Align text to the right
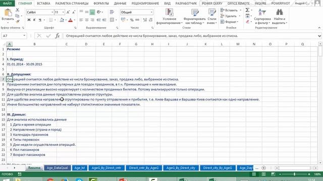323x181 pixels. coord(92,20)
